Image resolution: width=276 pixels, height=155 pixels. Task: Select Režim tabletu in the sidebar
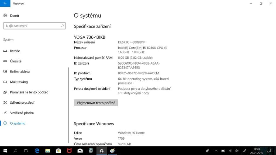(x=16, y=72)
